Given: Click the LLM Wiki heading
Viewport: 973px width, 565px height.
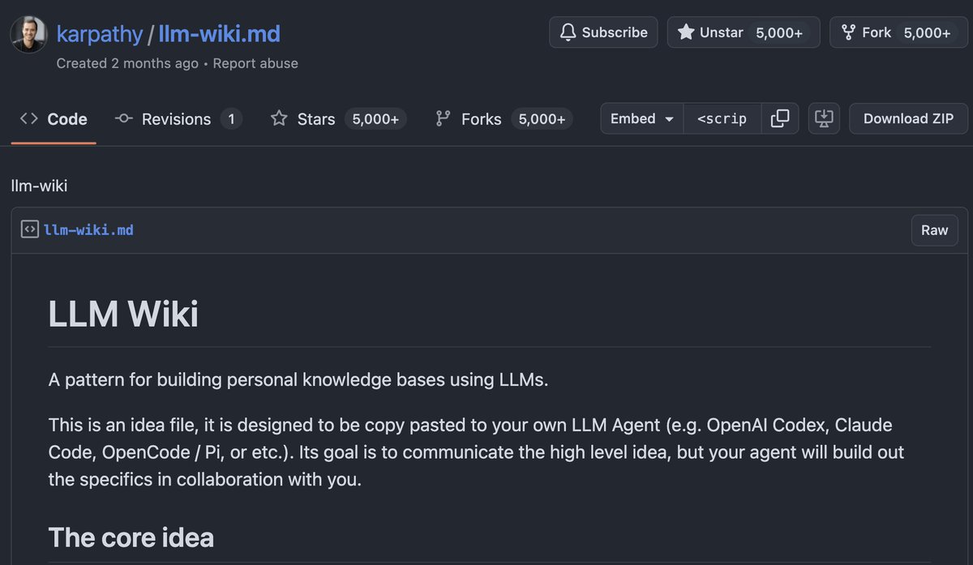Looking at the screenshot, I should point(123,314).
